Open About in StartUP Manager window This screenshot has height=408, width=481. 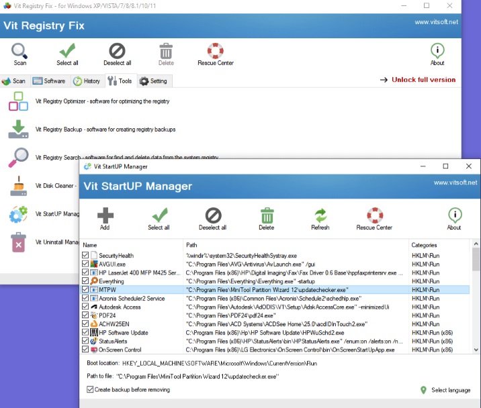click(454, 216)
